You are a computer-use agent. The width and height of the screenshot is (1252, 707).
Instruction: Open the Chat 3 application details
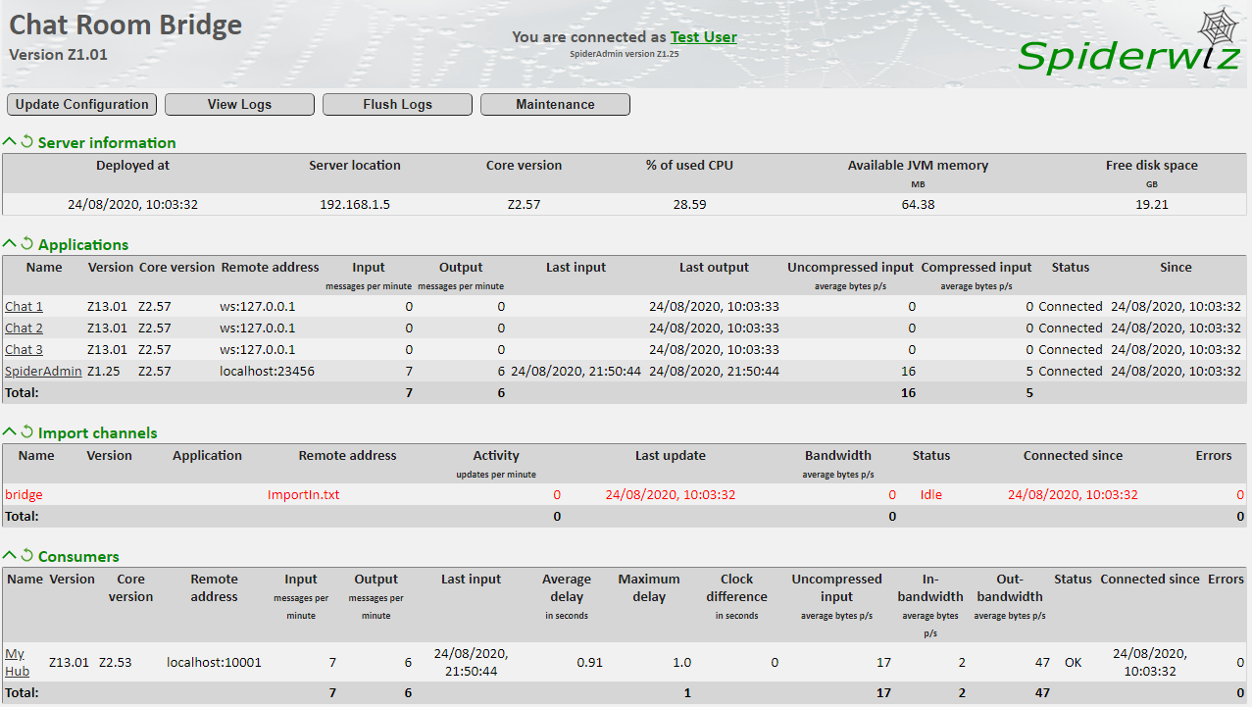click(x=24, y=349)
